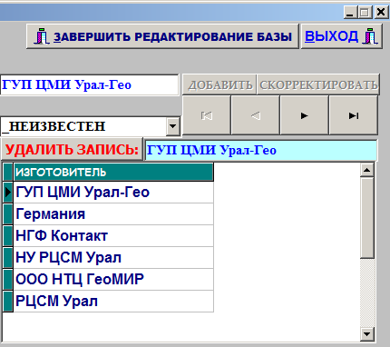The height and width of the screenshot is (347, 390).
Task: Go to first record navigation arrow
Action: click(207, 115)
